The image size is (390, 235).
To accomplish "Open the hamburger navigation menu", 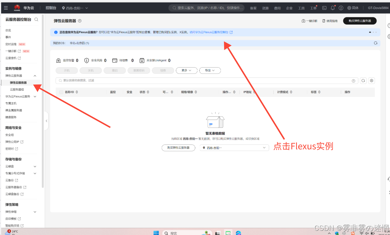I will (x=6, y=8).
